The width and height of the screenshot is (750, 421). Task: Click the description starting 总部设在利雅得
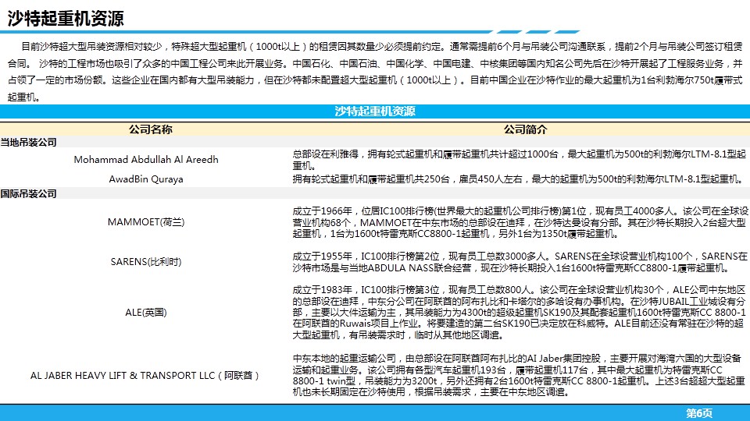click(x=520, y=160)
